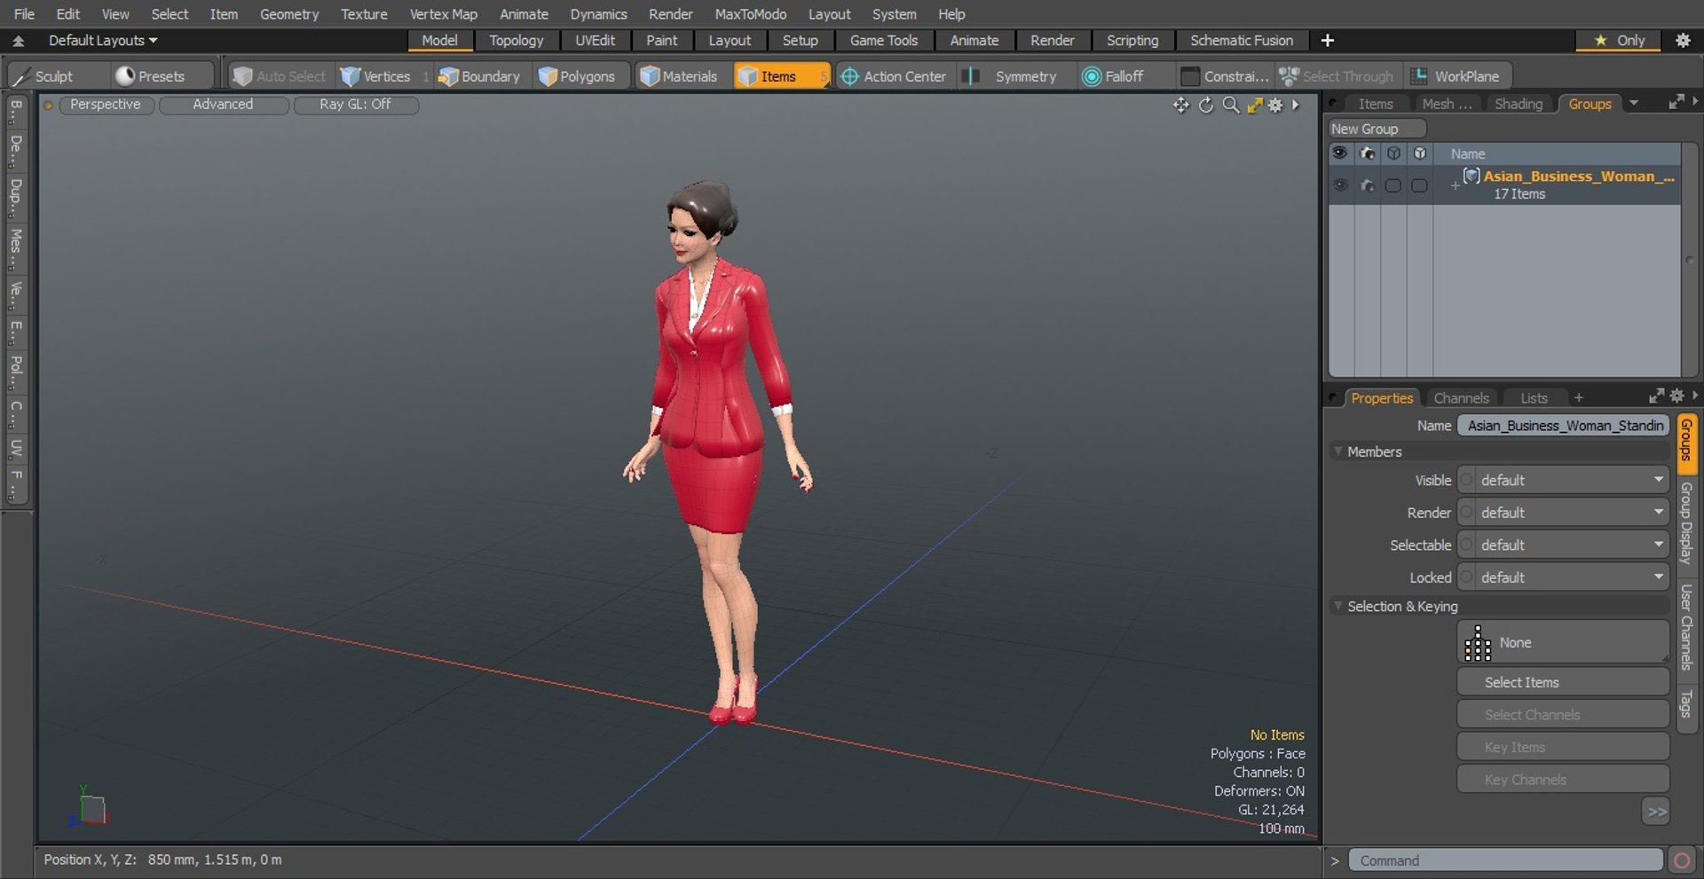Maximize the Groups panel with expand icon
The width and height of the screenshot is (1704, 879).
click(x=1676, y=103)
